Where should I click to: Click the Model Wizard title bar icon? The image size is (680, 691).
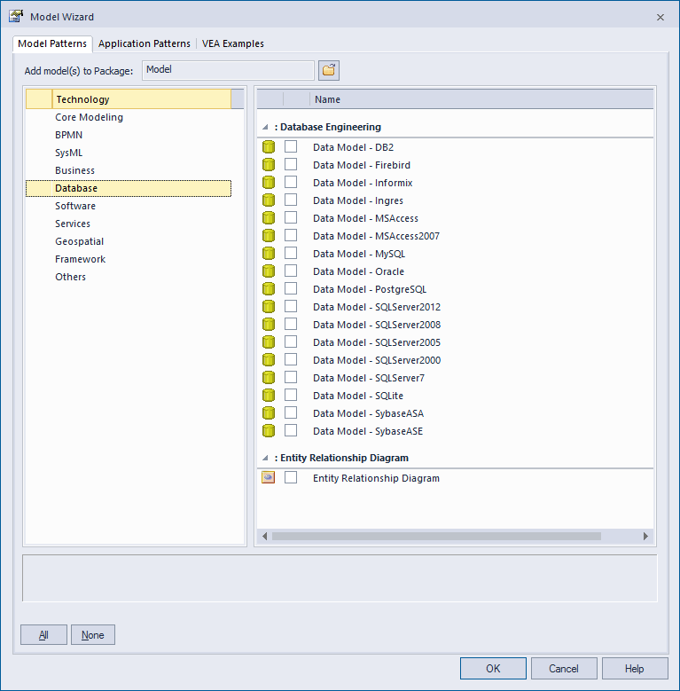pos(16,16)
